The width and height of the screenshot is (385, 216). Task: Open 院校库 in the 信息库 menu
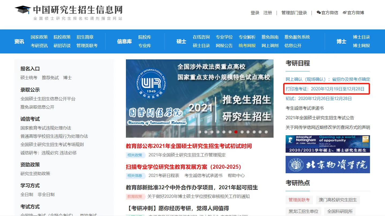pyautogui.click(x=145, y=37)
